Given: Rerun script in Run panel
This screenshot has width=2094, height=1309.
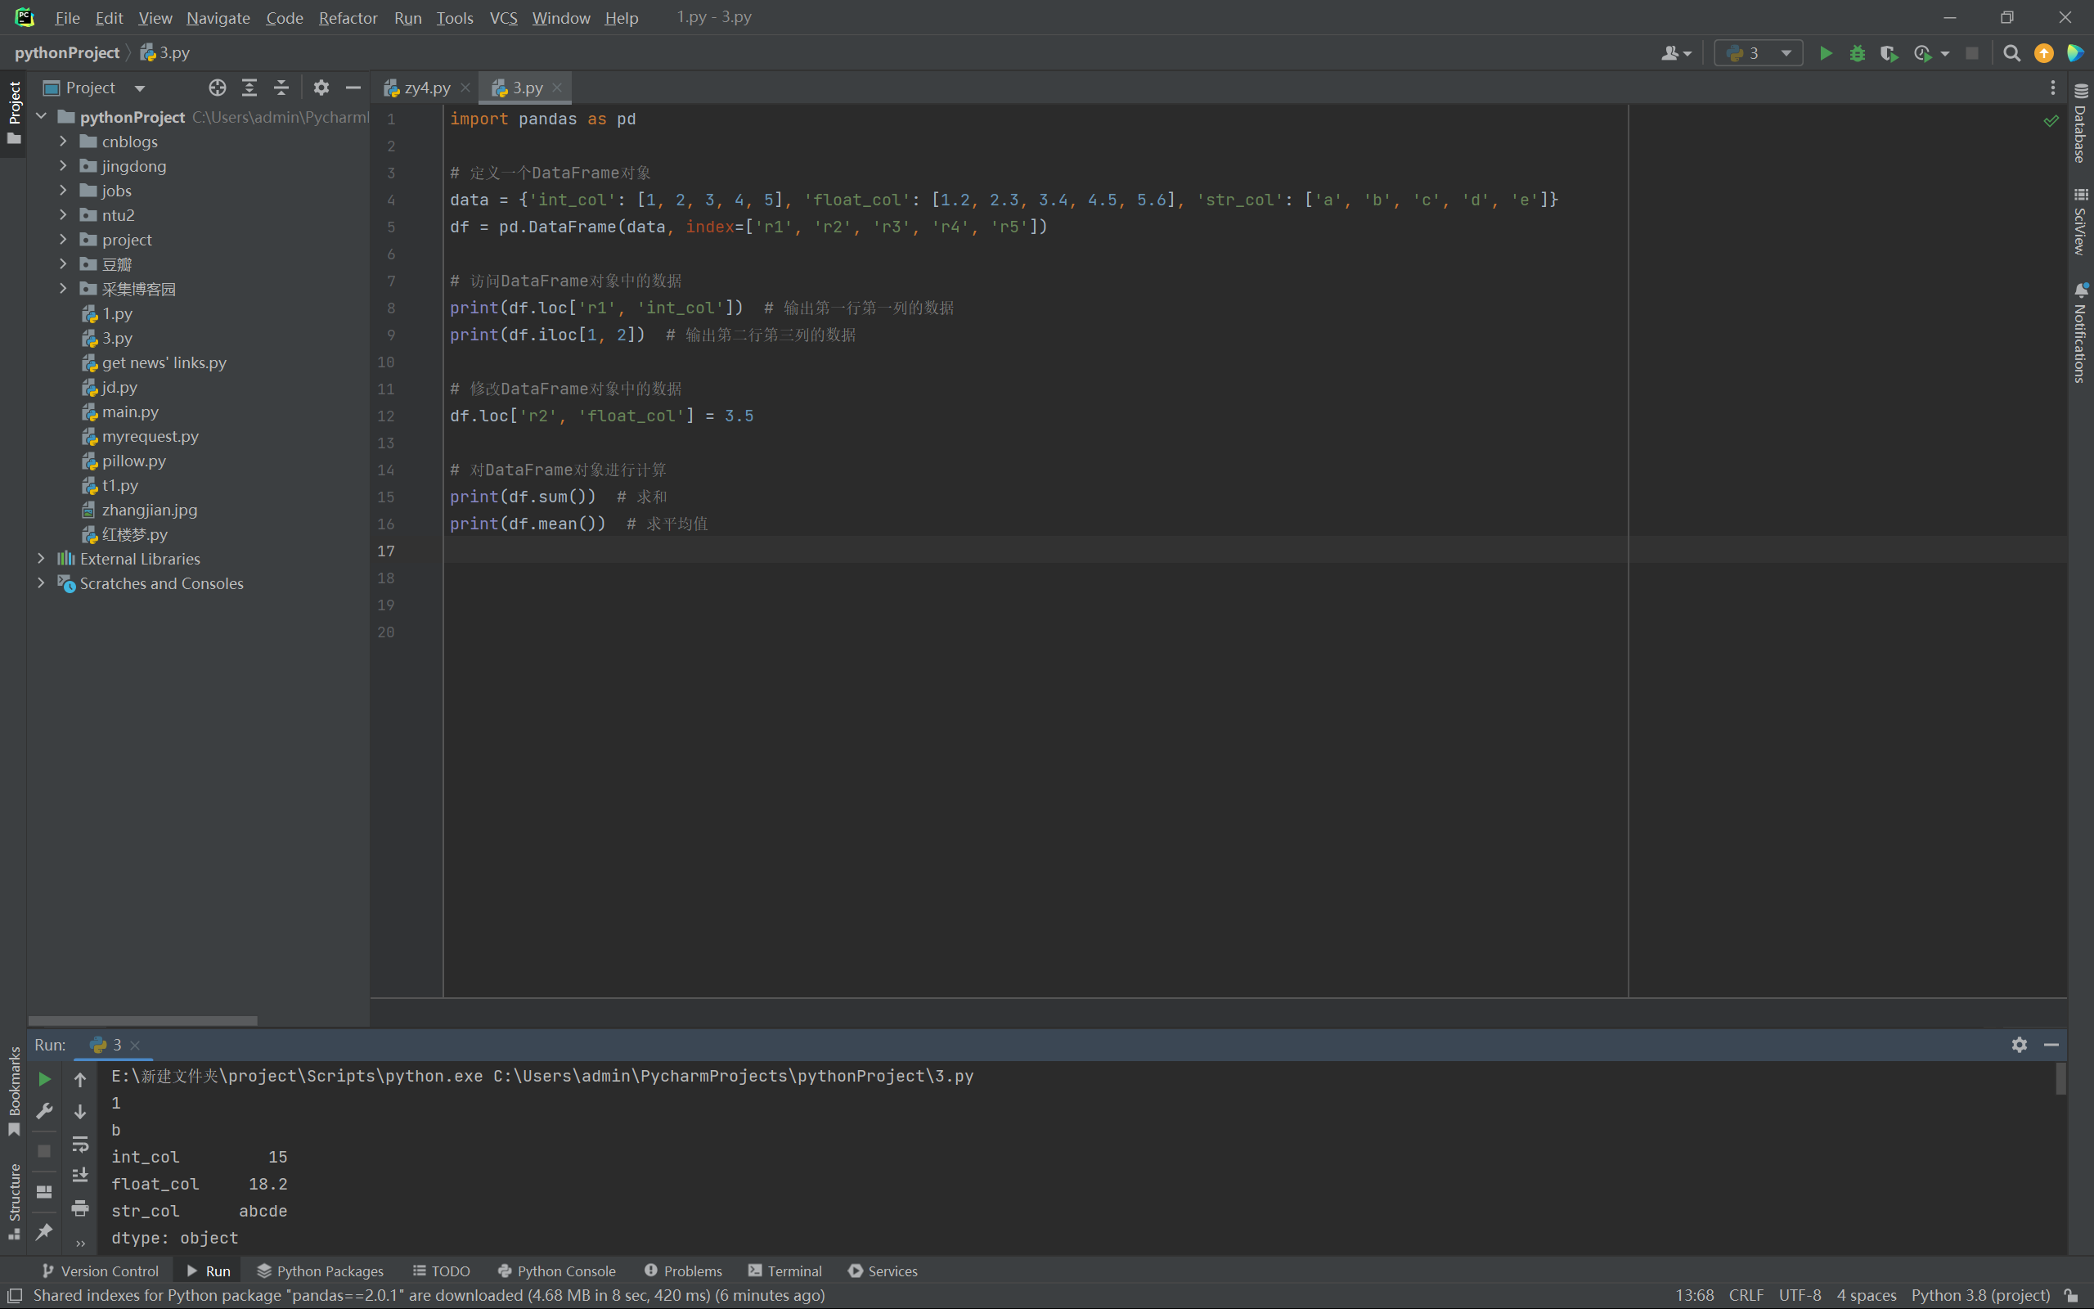Looking at the screenshot, I should point(45,1079).
